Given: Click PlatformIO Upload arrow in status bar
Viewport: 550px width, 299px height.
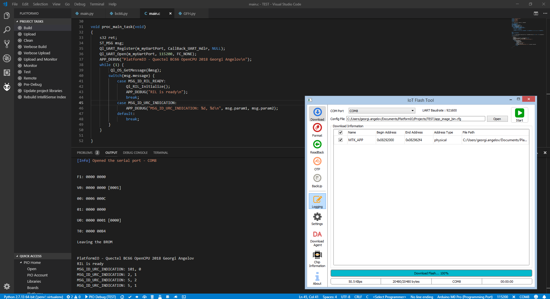Looking at the screenshot, I should pos(137,297).
